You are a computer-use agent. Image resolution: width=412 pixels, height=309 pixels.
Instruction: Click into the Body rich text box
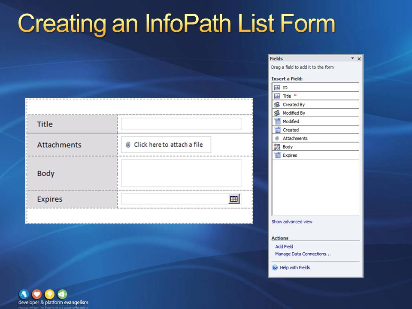[x=181, y=173]
